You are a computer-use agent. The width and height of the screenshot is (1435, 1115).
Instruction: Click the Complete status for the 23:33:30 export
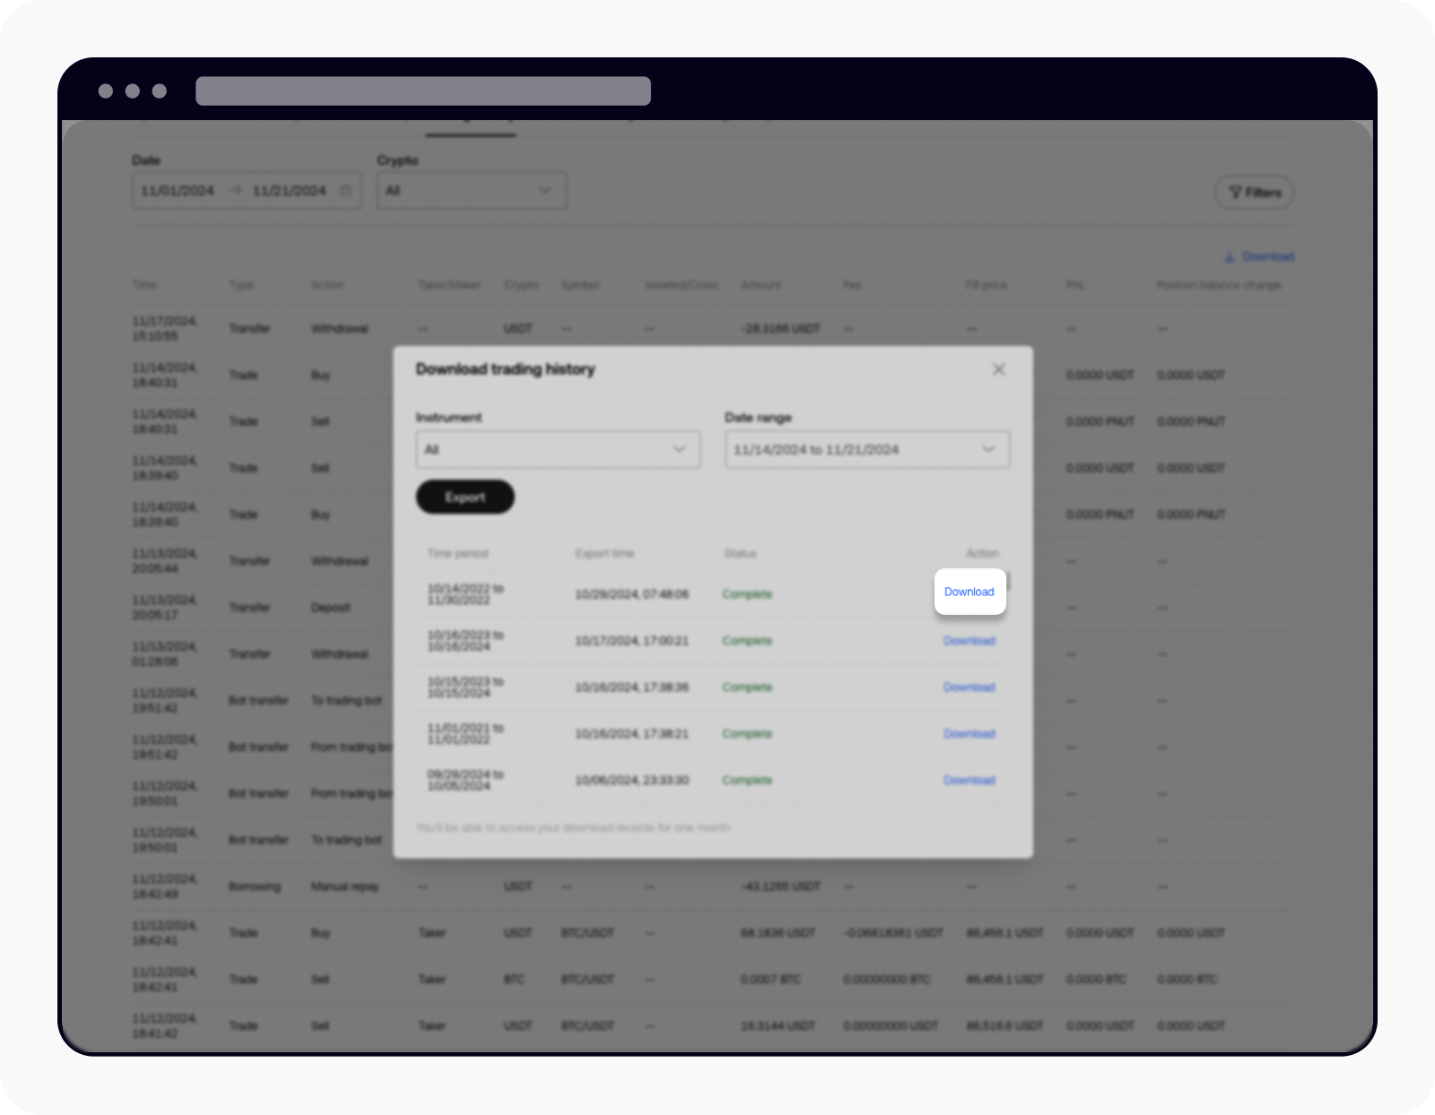[747, 781]
